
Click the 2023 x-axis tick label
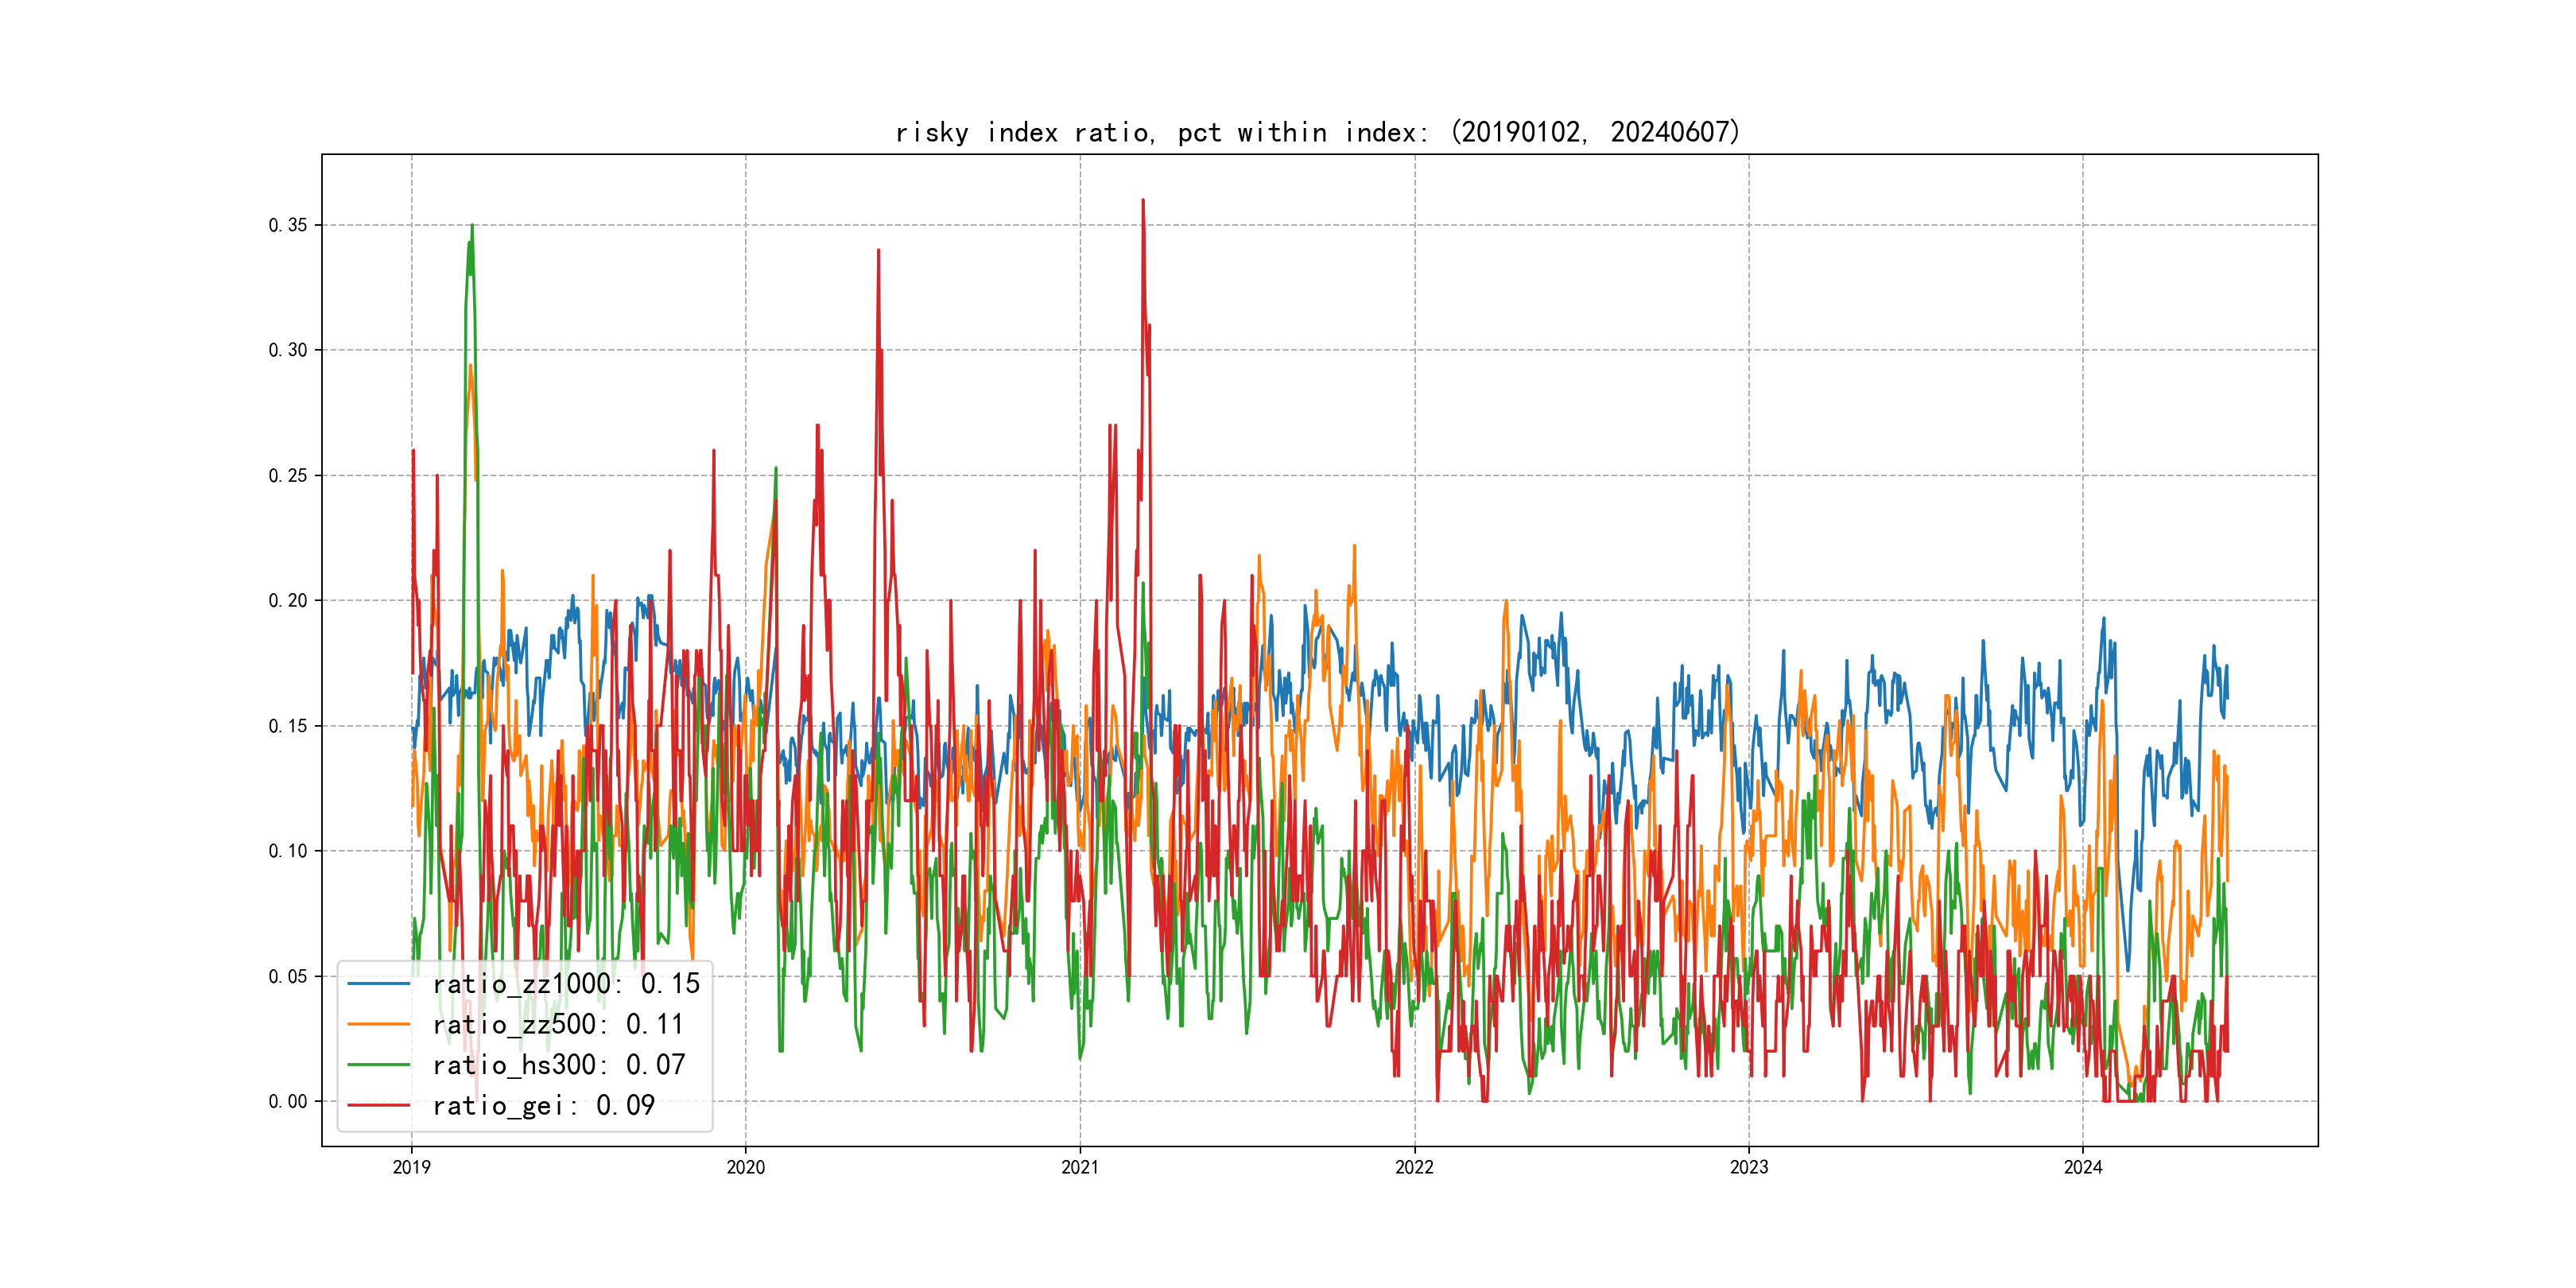tap(1749, 1167)
